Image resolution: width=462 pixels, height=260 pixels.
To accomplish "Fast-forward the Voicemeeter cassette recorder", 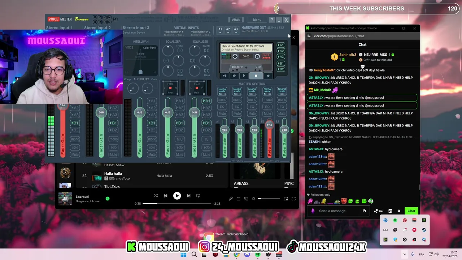I will (x=234, y=76).
